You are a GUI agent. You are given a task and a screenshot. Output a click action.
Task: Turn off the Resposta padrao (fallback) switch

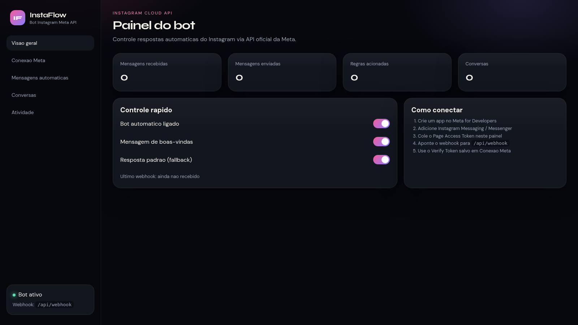click(381, 160)
